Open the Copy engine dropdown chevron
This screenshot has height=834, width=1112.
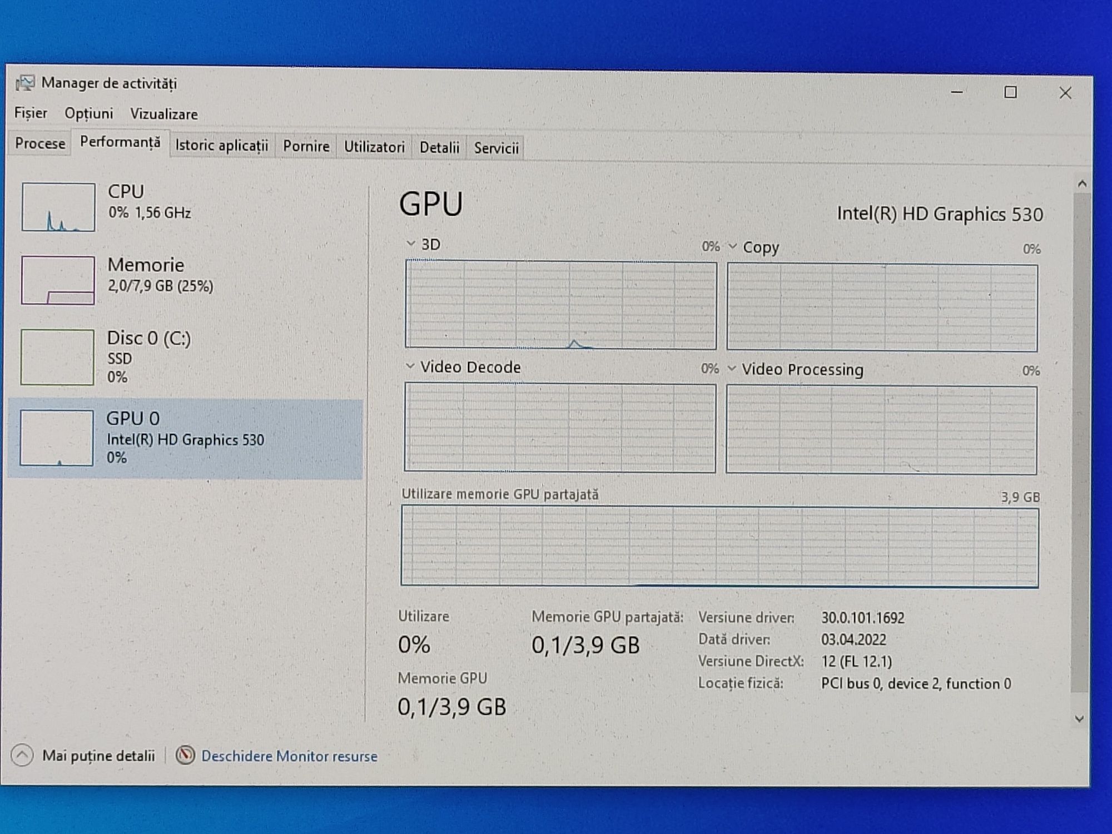(x=733, y=246)
